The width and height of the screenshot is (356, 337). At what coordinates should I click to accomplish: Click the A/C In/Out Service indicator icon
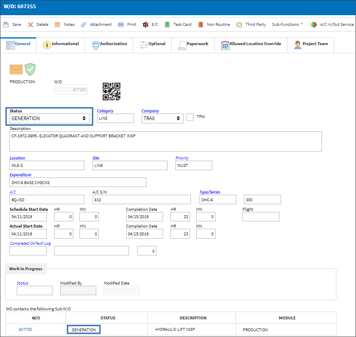(314, 25)
